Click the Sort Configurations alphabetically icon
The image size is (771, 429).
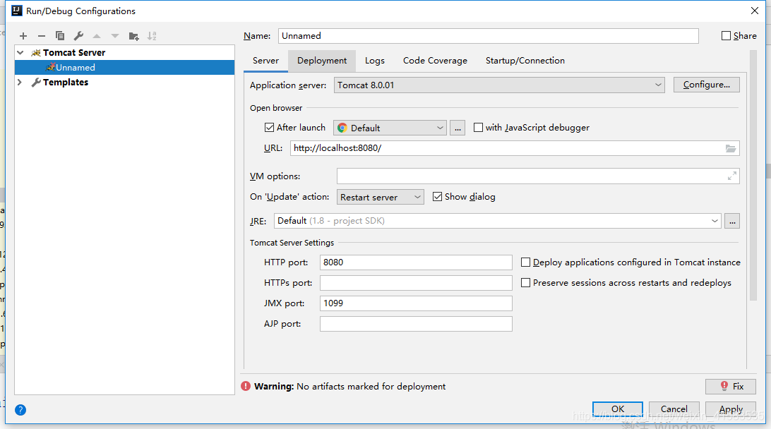tap(152, 36)
